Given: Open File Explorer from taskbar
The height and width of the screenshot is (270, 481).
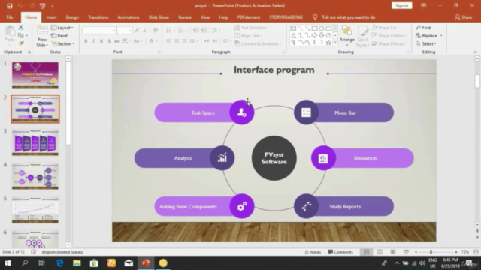Looking at the screenshot, I should (77, 263).
